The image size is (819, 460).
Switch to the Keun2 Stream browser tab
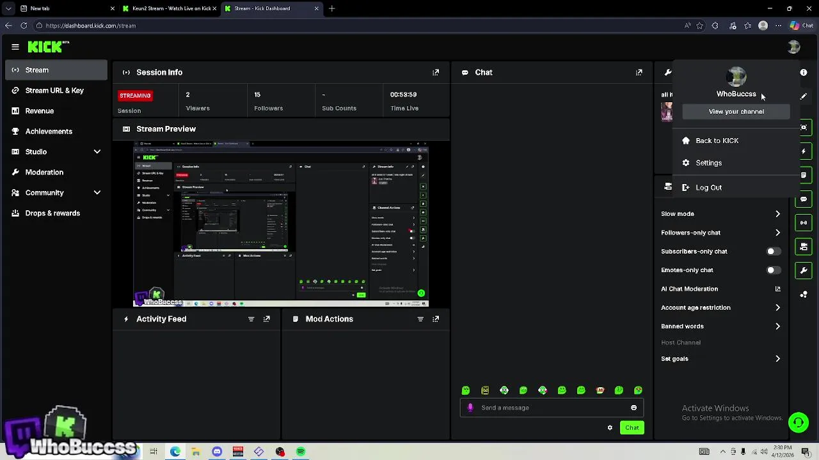pyautogui.click(x=170, y=8)
